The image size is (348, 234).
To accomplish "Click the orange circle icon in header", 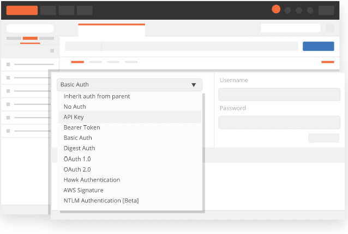I will tap(276, 9).
